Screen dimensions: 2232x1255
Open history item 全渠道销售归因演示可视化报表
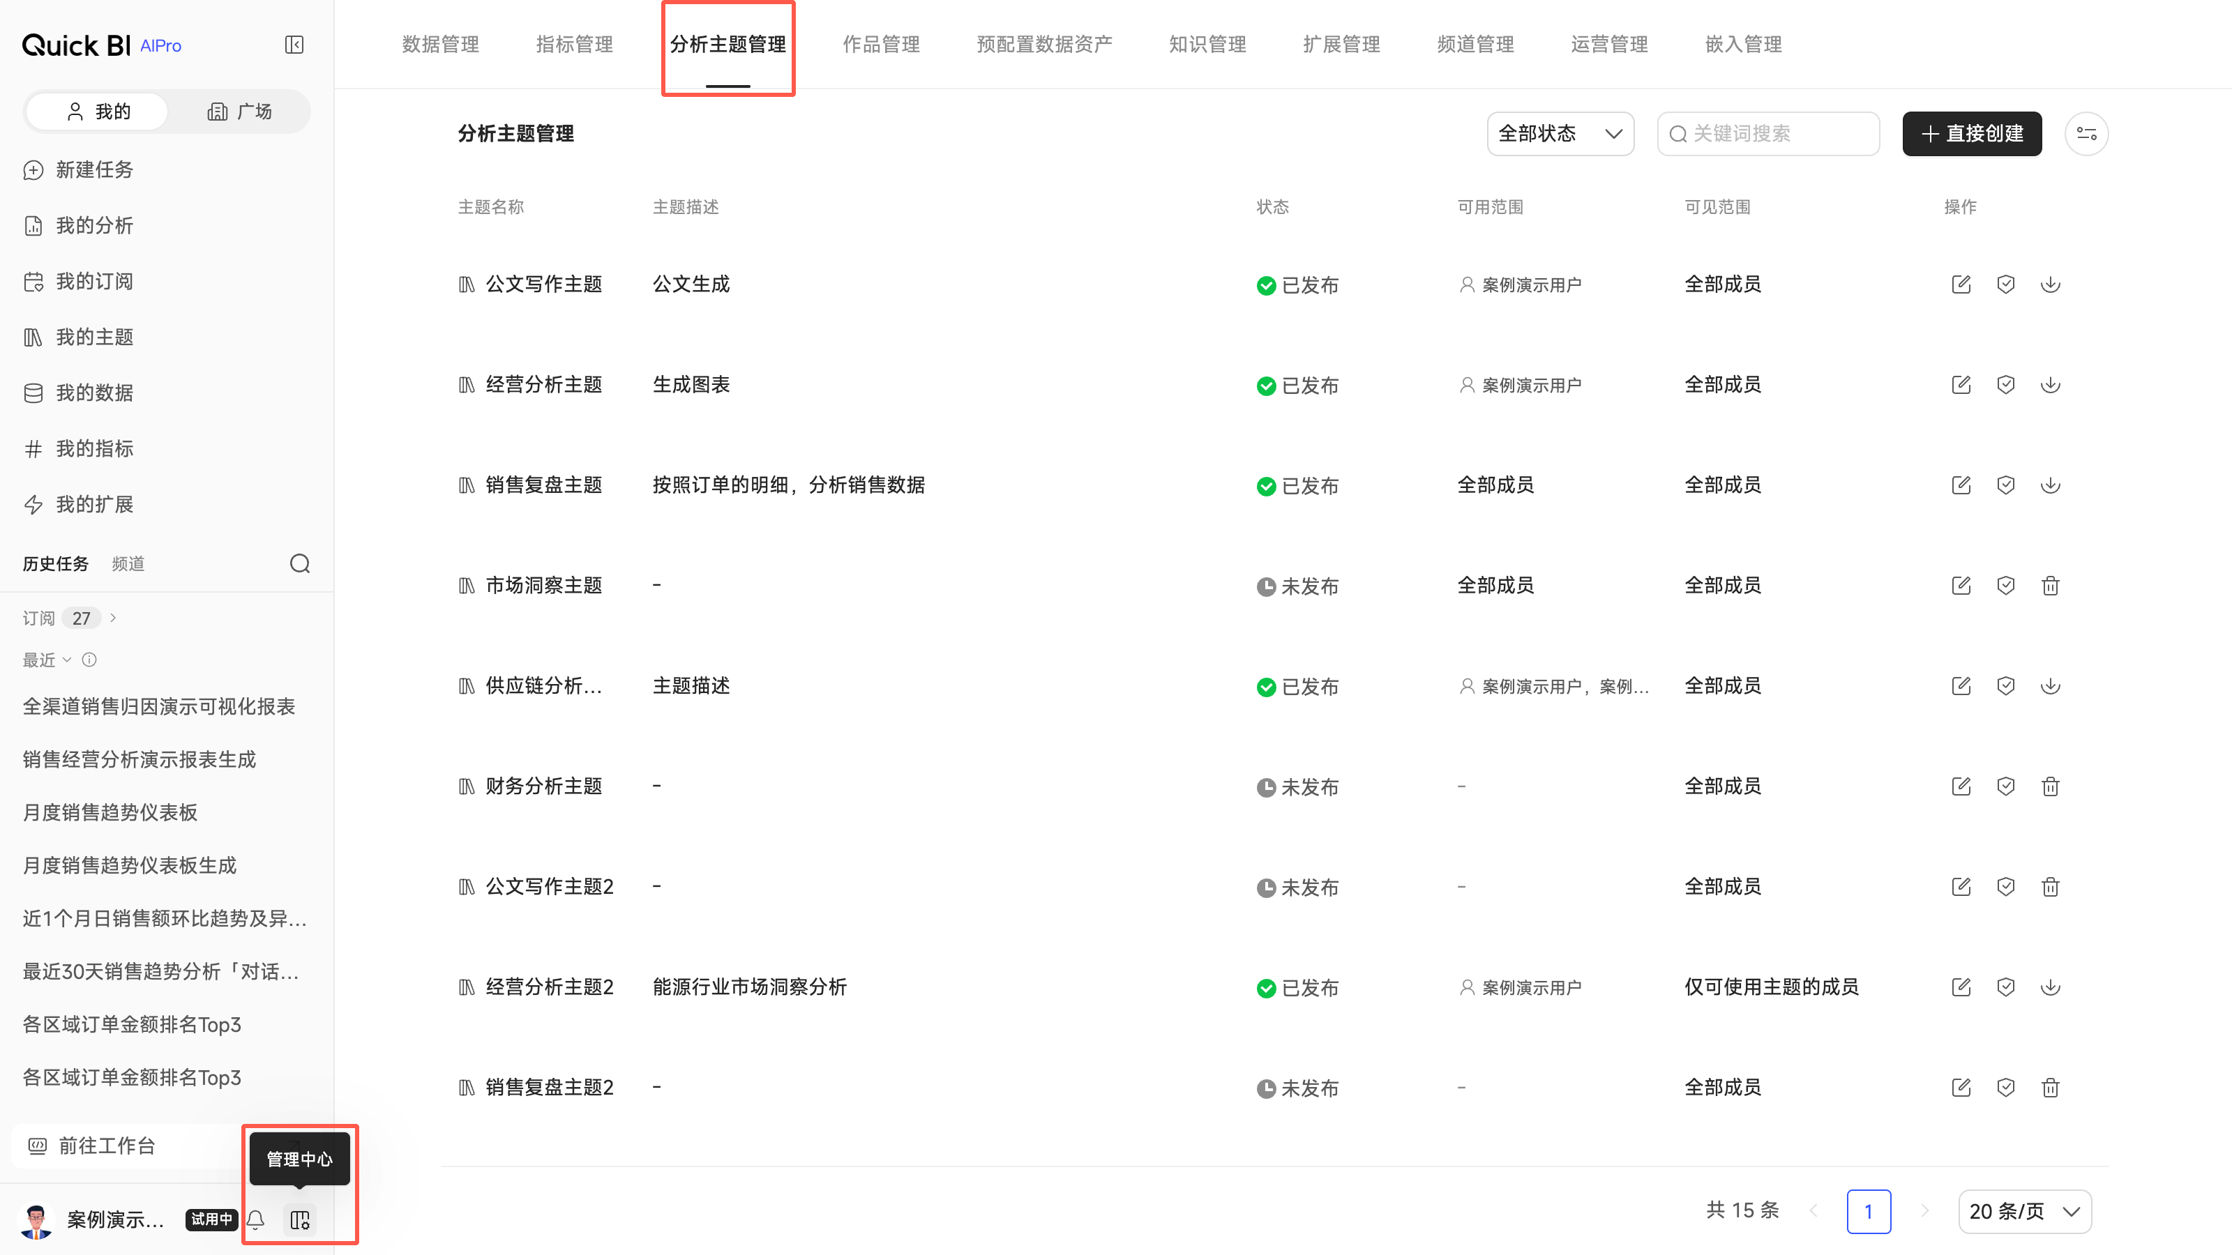(x=160, y=707)
